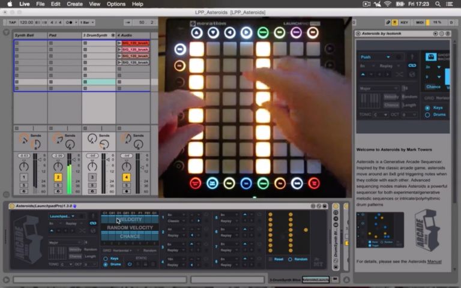The width and height of the screenshot is (461, 288).
Task: Open the File menu
Action: pyautogui.click(x=40, y=4)
